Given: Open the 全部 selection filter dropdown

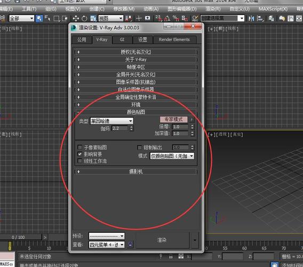Looking at the screenshot, I should pyautogui.click(x=21, y=19).
